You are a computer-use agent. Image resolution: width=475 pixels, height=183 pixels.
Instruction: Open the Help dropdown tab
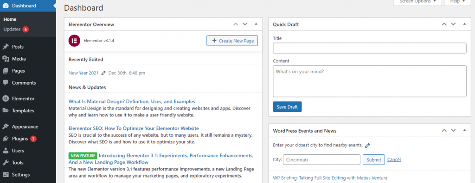(x=458, y=2)
